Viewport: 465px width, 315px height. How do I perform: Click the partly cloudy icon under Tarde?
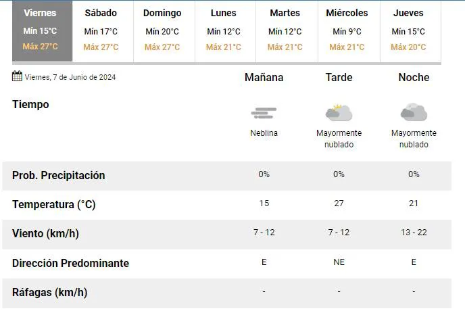coord(339,112)
